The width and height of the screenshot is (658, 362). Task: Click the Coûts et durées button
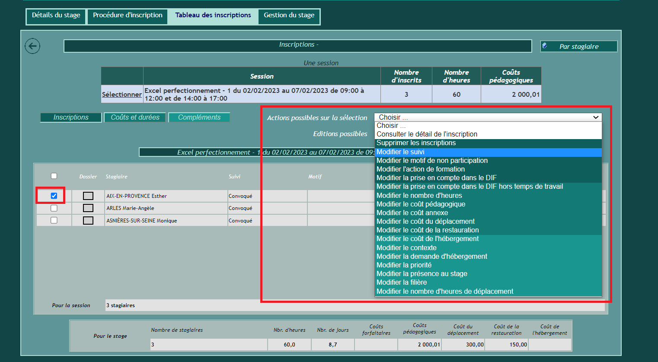click(x=135, y=117)
